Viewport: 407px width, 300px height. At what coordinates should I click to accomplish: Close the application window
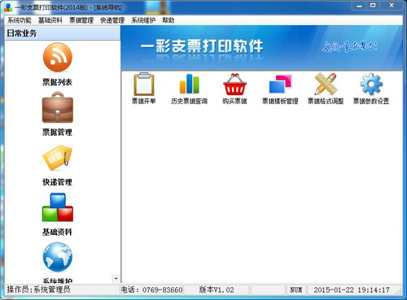392,6
